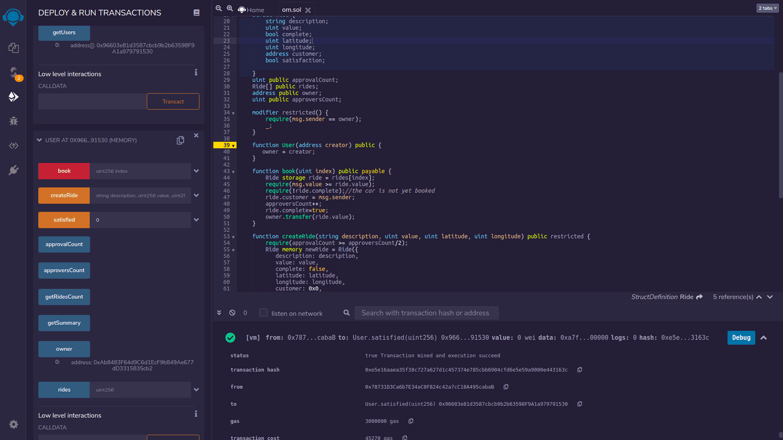Call the owner getter button
Image resolution: width=783 pixels, height=440 pixels.
point(64,349)
